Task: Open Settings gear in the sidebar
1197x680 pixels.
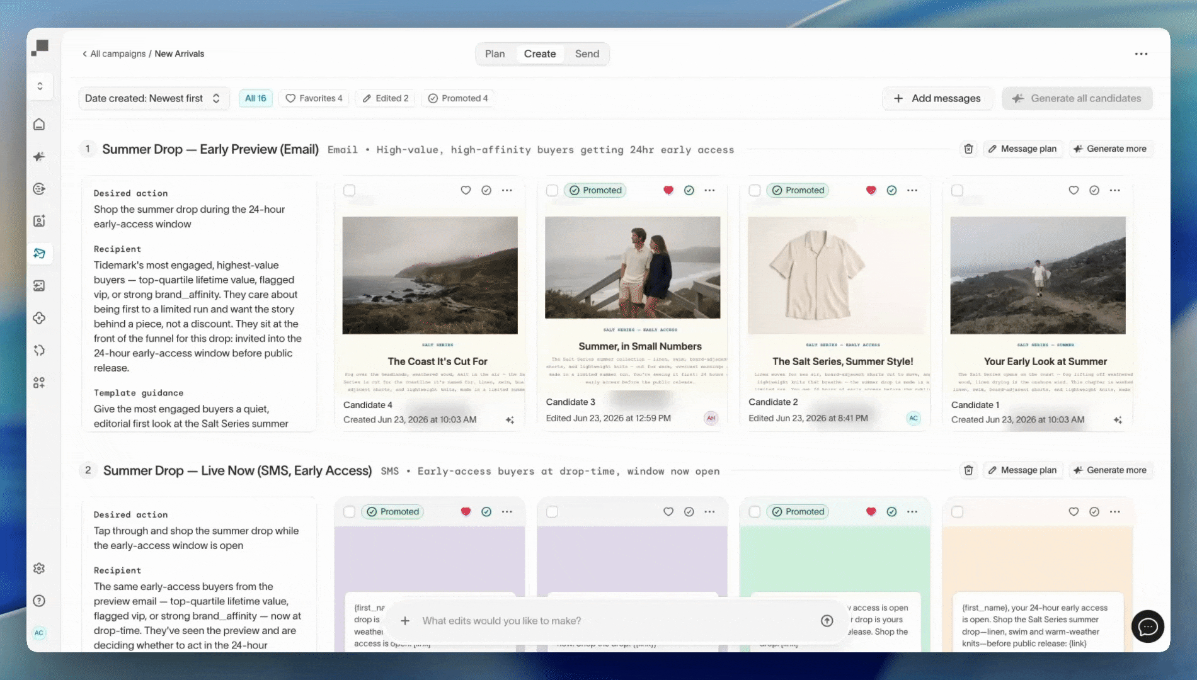Action: (x=39, y=569)
